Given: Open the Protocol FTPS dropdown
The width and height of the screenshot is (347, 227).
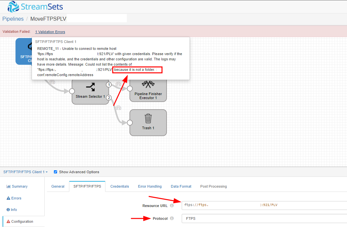Looking at the screenshot, I should tap(264, 218).
